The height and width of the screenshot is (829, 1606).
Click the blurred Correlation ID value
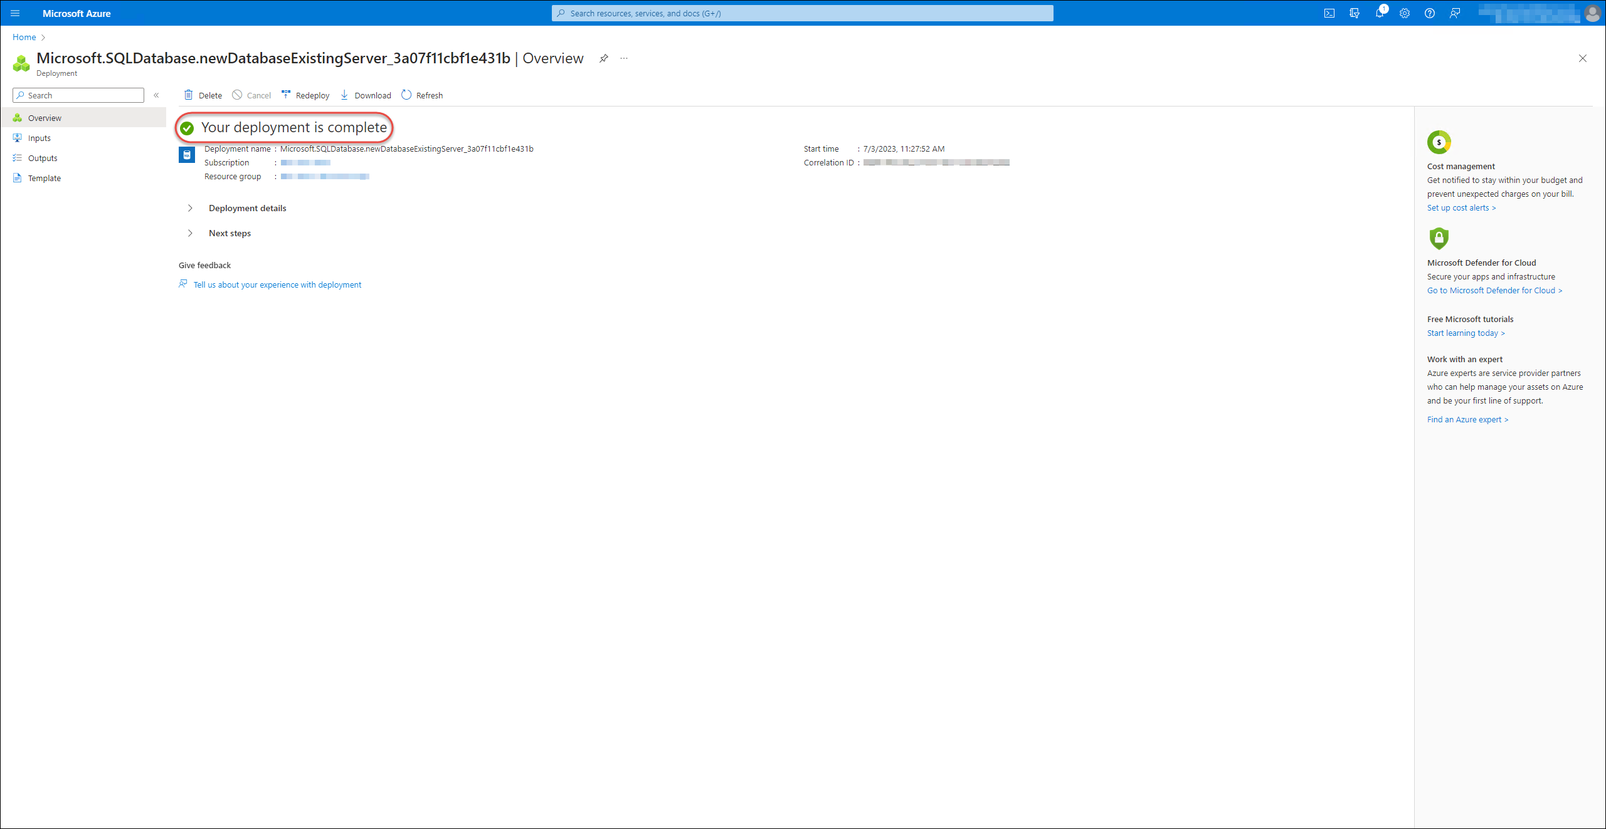(936, 163)
